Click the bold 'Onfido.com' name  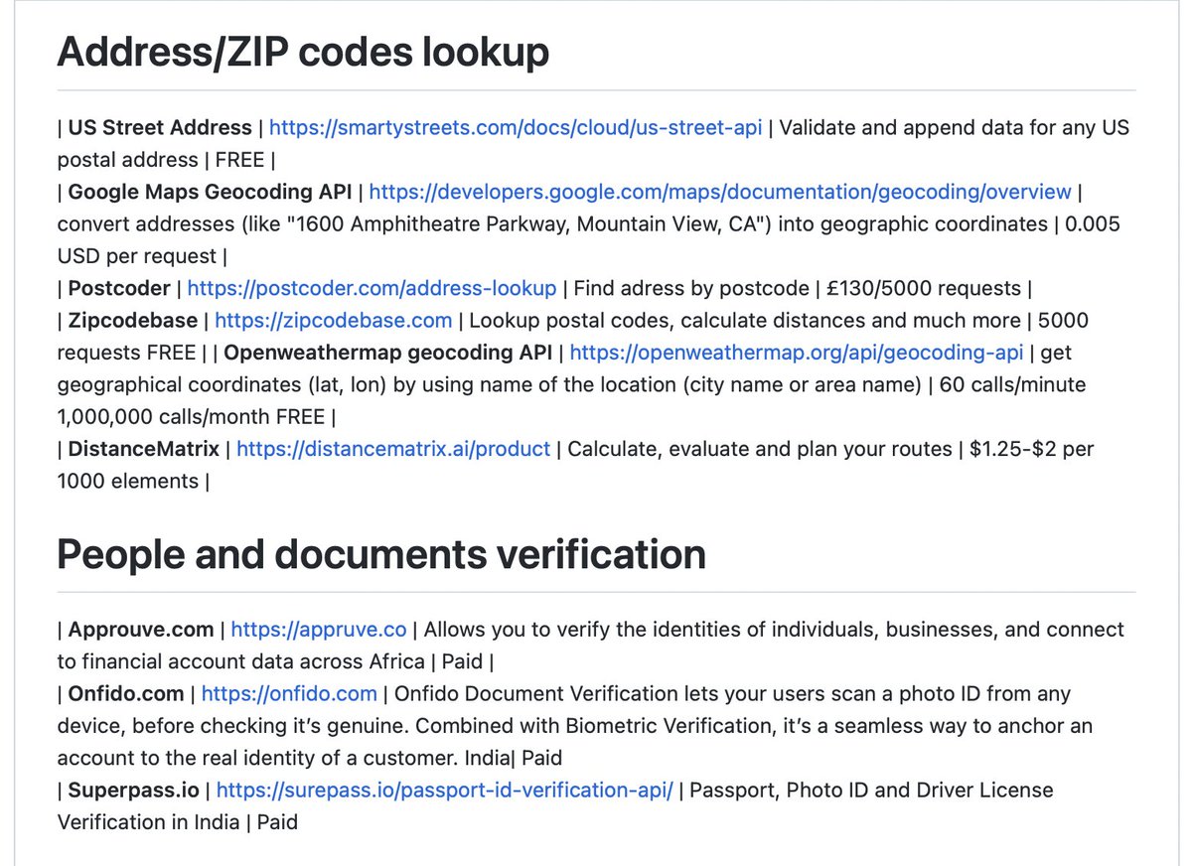coord(126,693)
